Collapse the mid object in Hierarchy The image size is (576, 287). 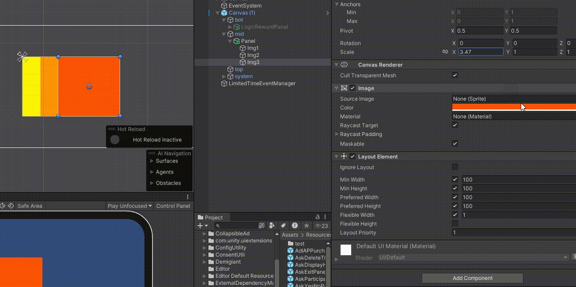(224, 34)
